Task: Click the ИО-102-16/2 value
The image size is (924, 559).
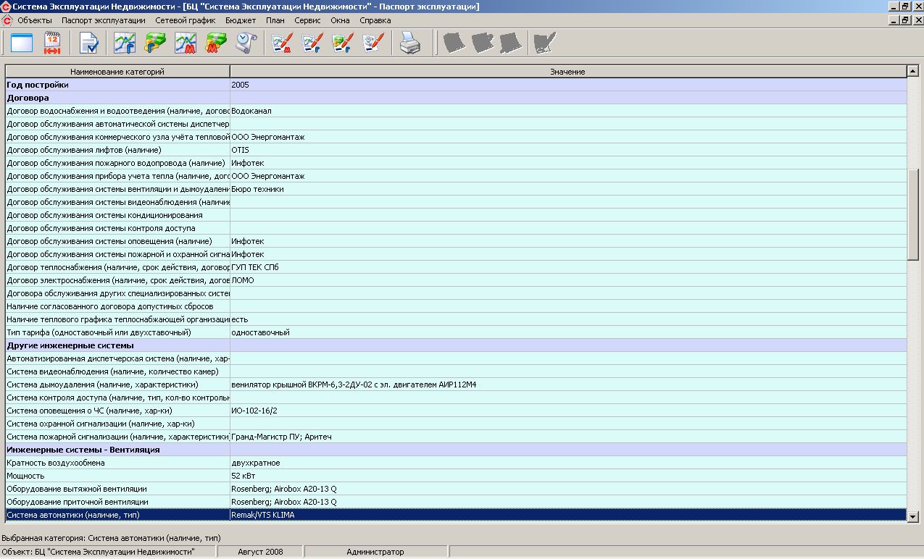Action: click(x=254, y=411)
